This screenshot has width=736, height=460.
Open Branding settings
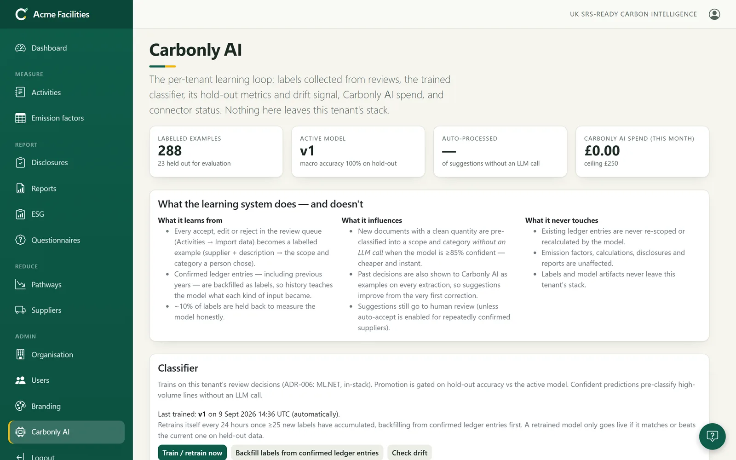[66, 406]
